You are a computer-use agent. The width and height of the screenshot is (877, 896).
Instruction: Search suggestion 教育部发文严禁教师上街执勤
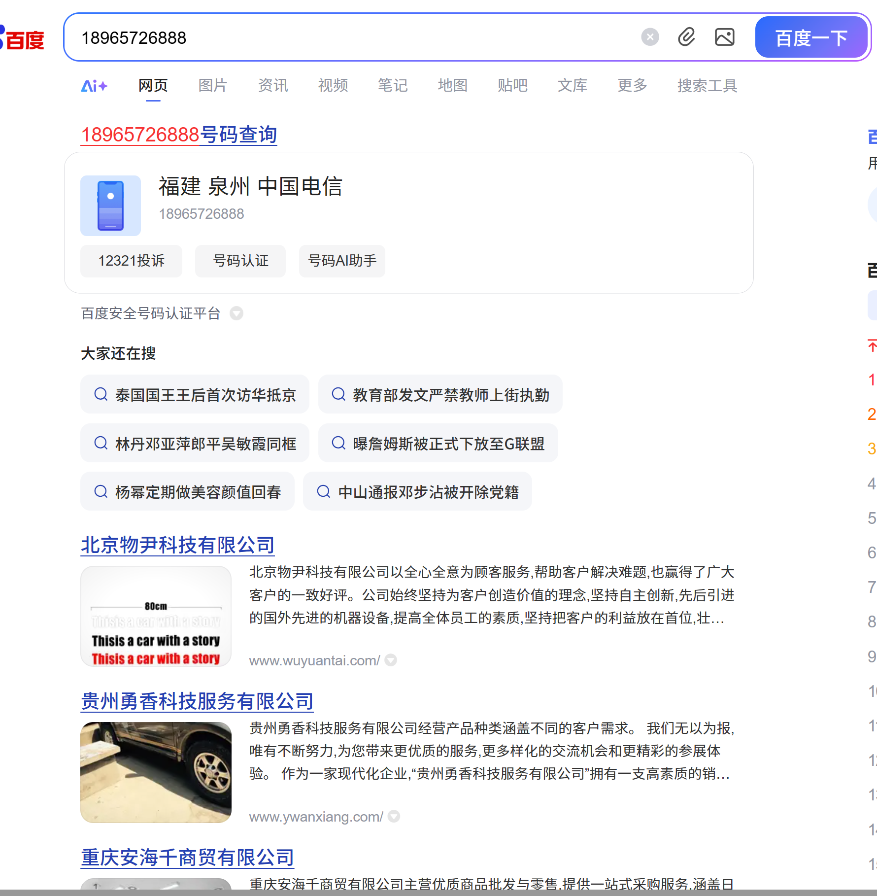click(x=440, y=394)
